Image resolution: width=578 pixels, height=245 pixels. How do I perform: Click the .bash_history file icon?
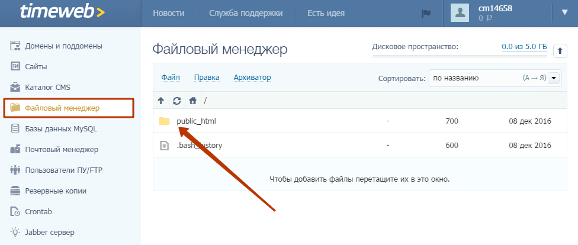point(164,145)
